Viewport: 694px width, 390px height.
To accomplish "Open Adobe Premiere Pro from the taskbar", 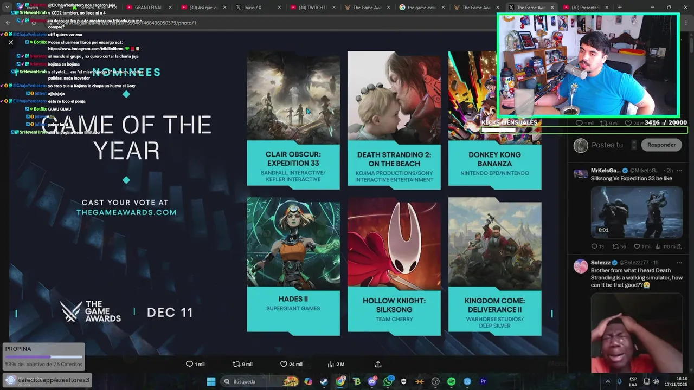I will tap(483, 381).
